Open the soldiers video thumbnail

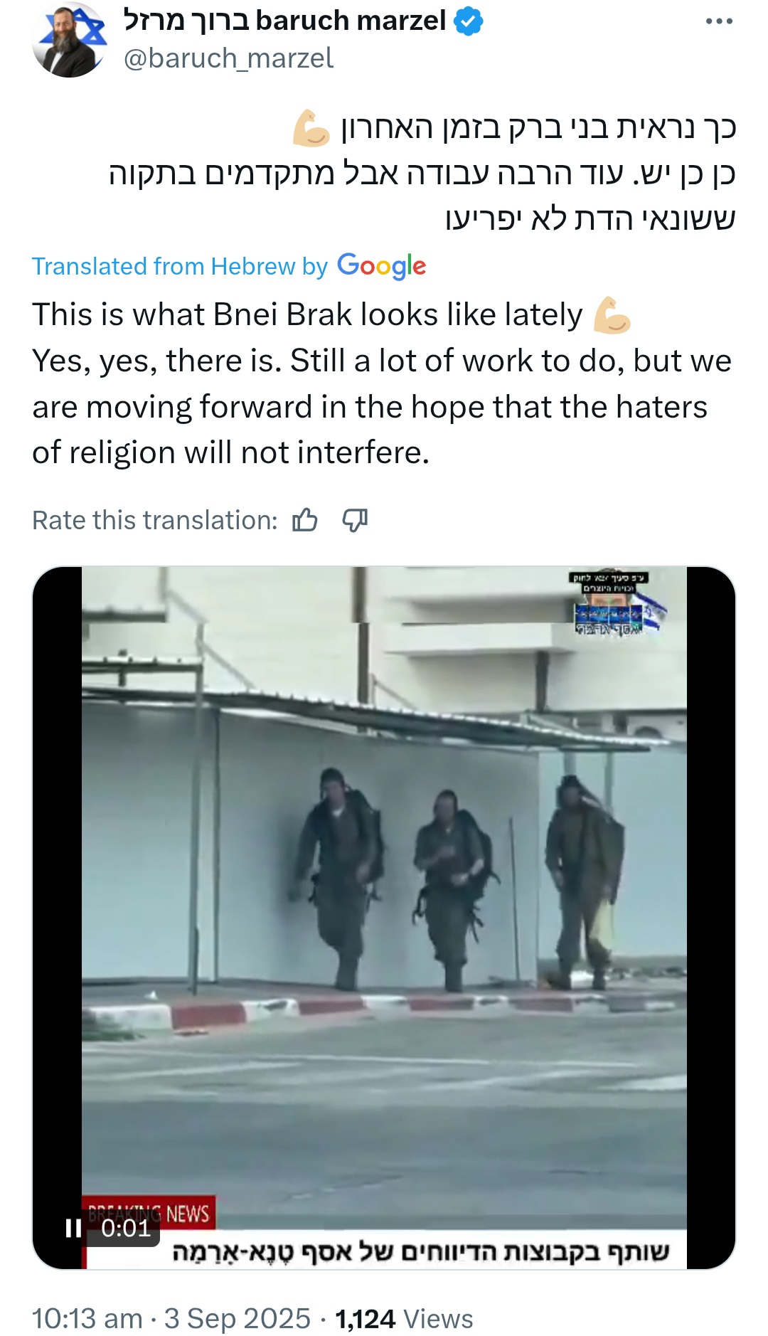[384, 918]
